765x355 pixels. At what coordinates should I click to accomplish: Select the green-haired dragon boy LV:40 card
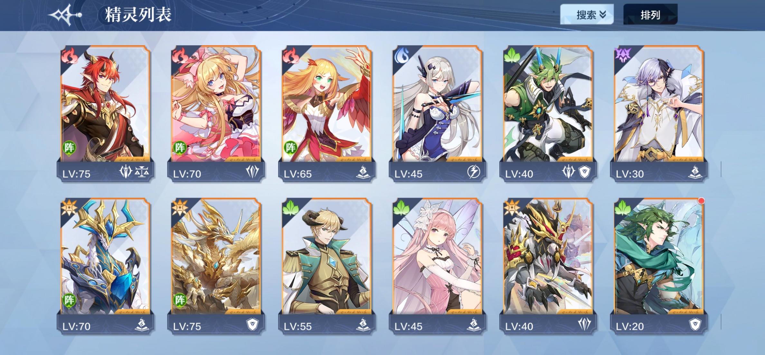coord(548,114)
